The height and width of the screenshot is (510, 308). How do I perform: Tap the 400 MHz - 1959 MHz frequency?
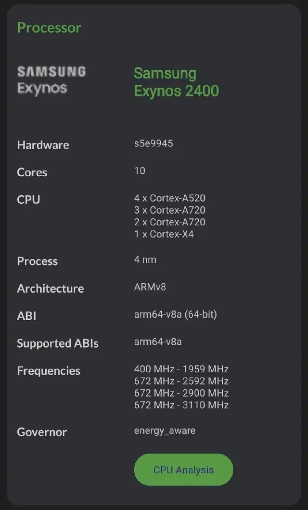pyautogui.click(x=181, y=369)
